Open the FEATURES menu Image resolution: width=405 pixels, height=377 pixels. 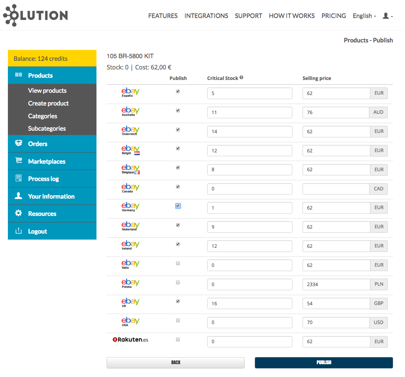pyautogui.click(x=163, y=16)
